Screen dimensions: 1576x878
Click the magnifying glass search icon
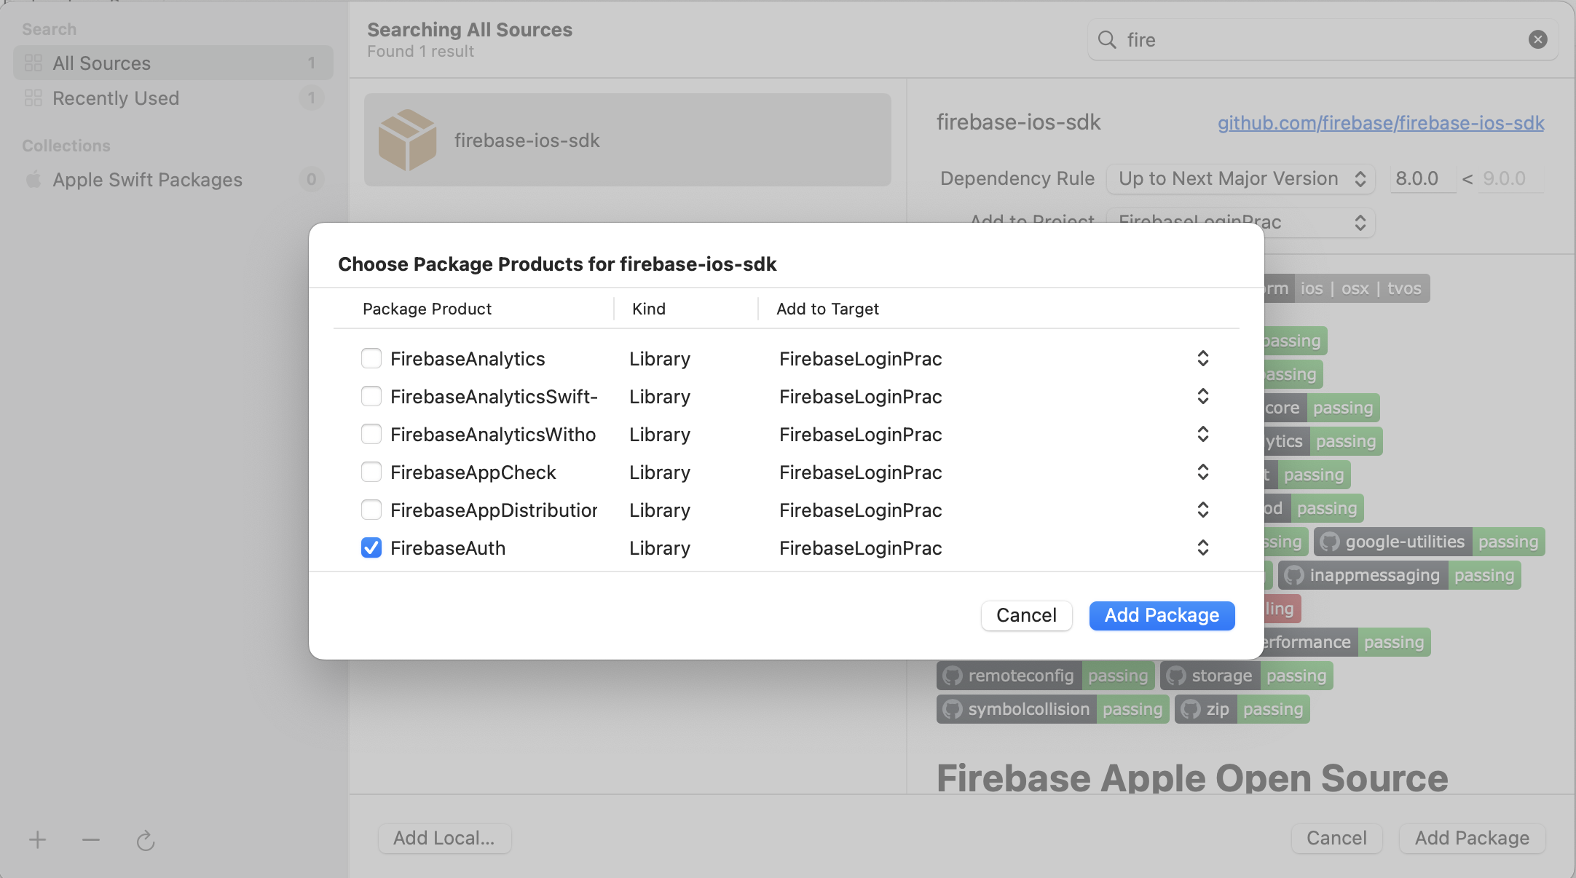[x=1107, y=39]
